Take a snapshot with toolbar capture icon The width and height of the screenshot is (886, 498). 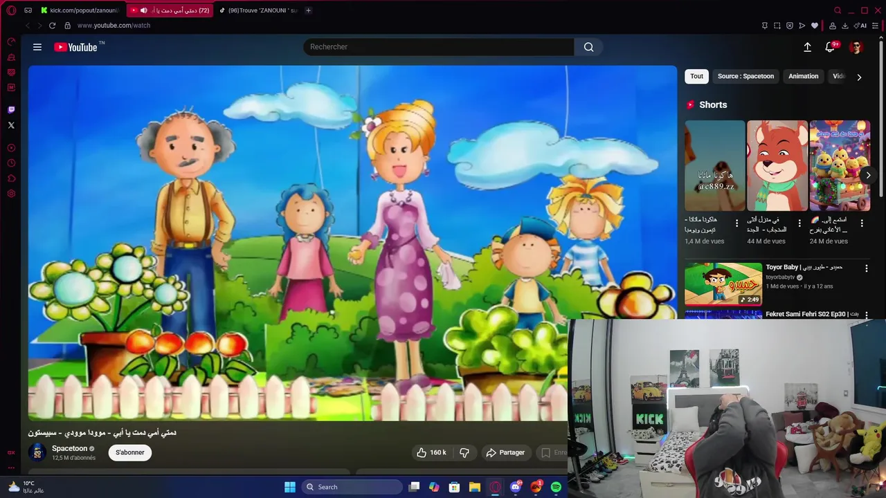click(777, 26)
